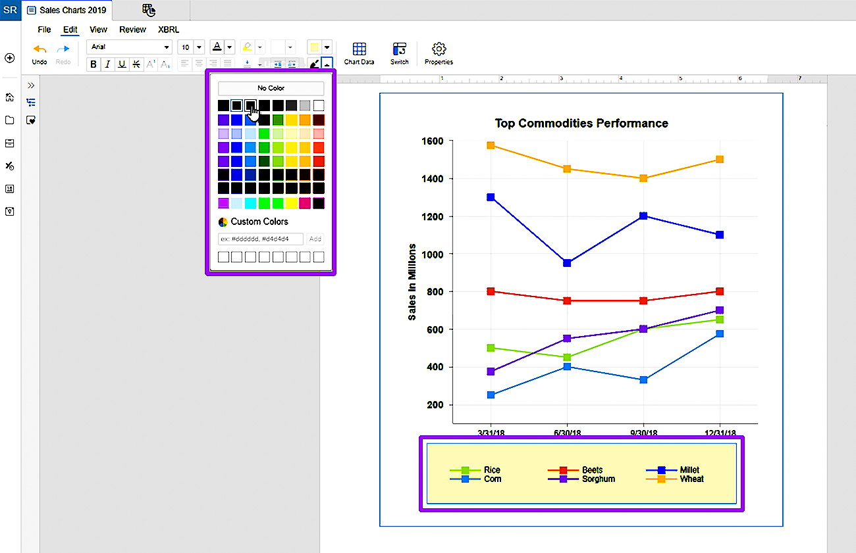This screenshot has width=856, height=553.
Task: Open the Arial font family dropdown
Action: [129, 47]
